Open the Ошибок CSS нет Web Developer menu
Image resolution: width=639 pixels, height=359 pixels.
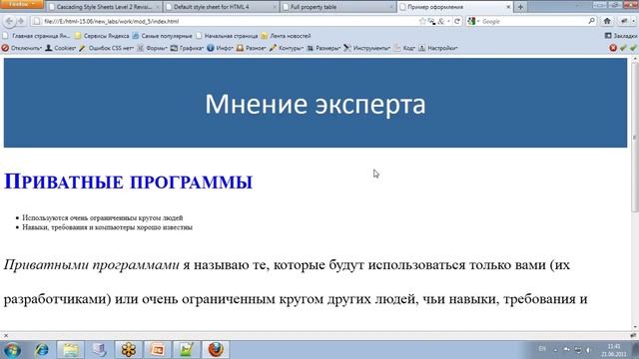pos(107,48)
